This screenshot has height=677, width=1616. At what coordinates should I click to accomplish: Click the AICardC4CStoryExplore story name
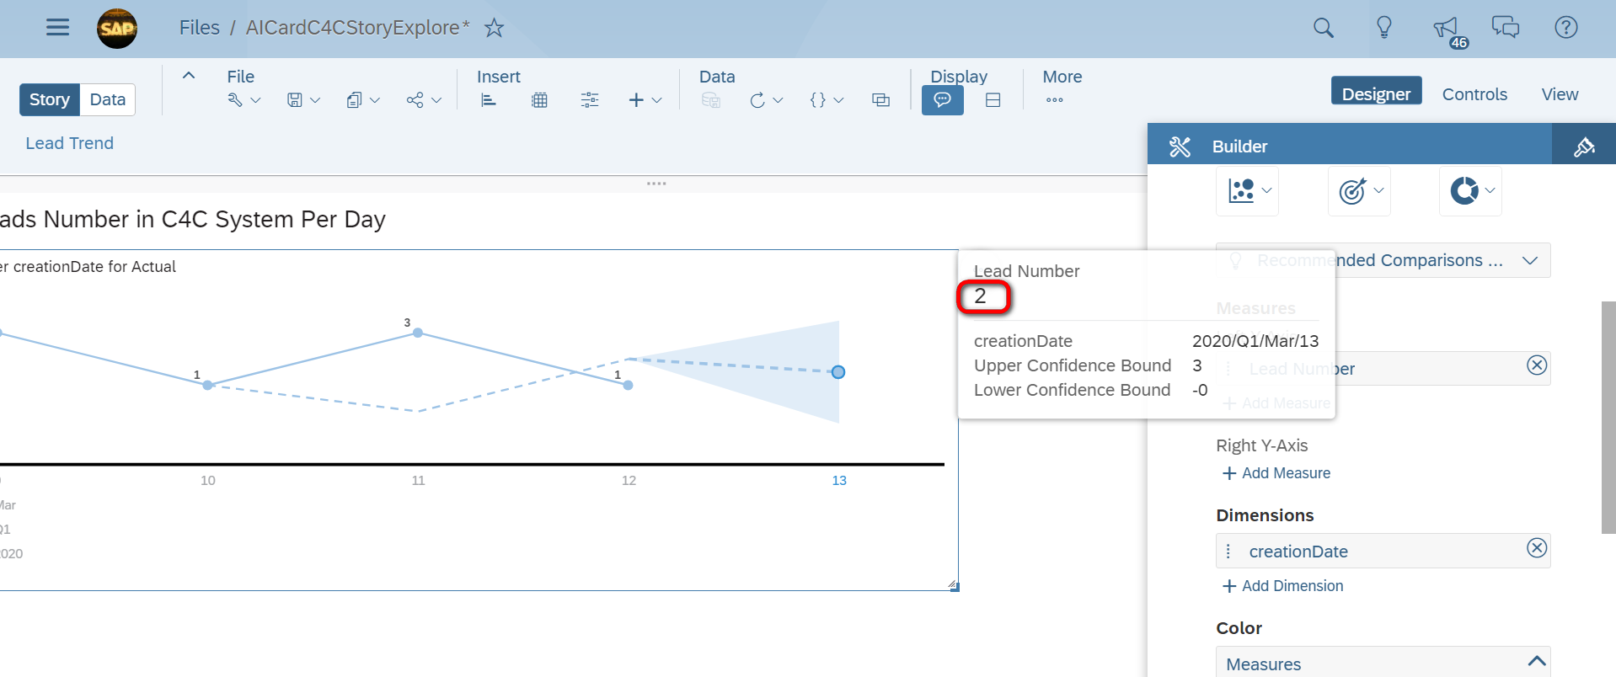(357, 28)
